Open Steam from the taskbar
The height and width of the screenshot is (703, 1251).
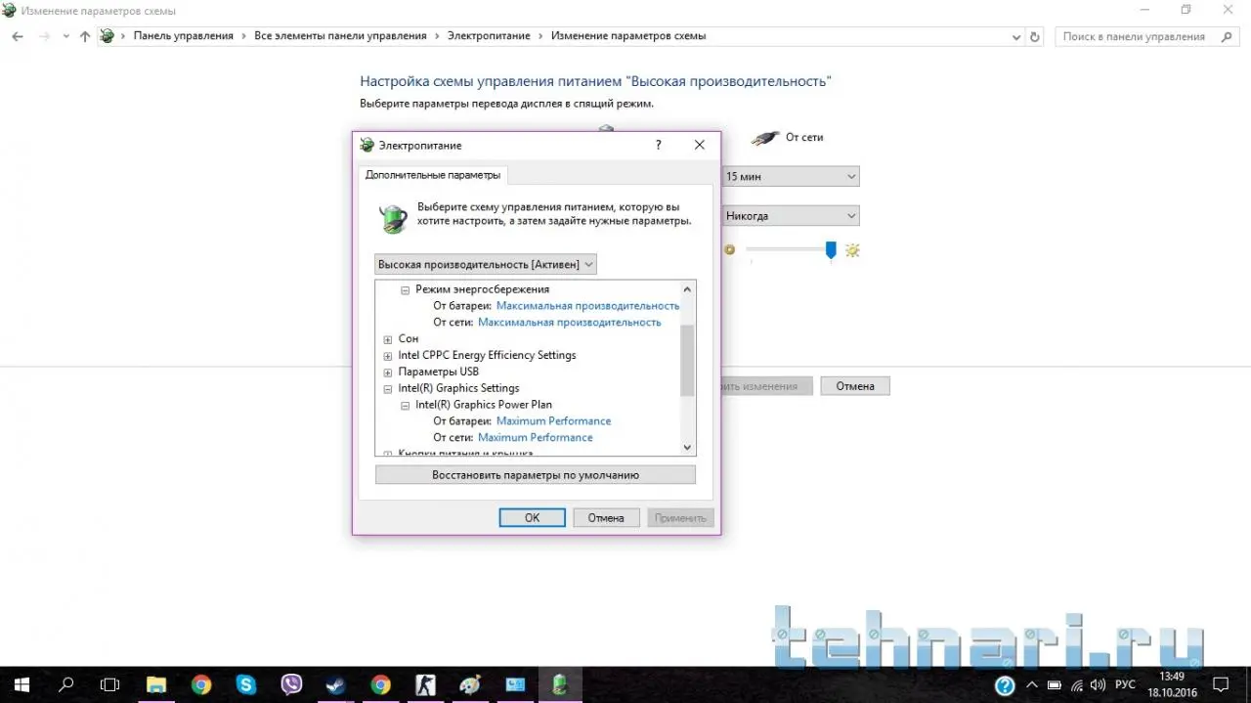tap(336, 684)
